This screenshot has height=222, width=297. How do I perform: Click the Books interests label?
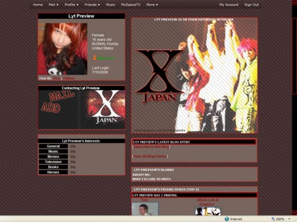coord(53,167)
